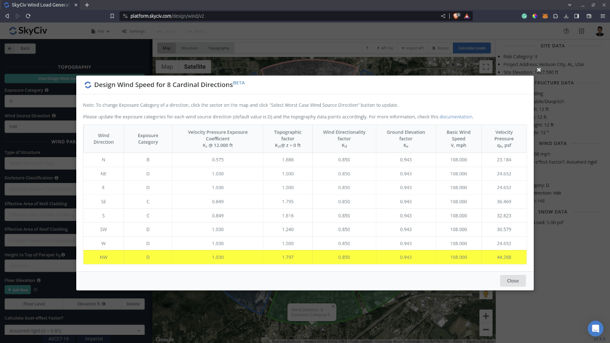Click the map fullscreen icon
Image resolution: width=610 pixels, height=343 pixels.
point(485,67)
